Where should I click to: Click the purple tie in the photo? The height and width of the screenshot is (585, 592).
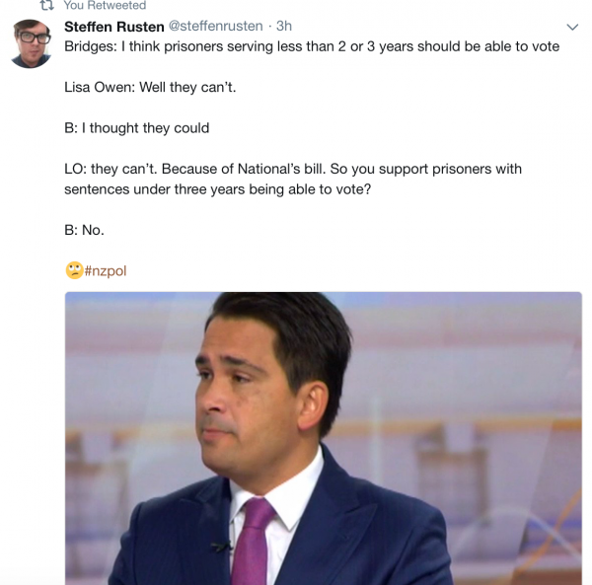click(x=251, y=542)
